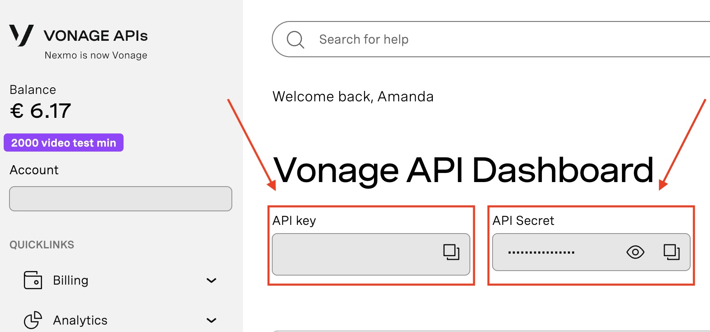Screen dimensions: 710x332
Task: Click the Nexmo is now Vonage text
Action: (96, 55)
